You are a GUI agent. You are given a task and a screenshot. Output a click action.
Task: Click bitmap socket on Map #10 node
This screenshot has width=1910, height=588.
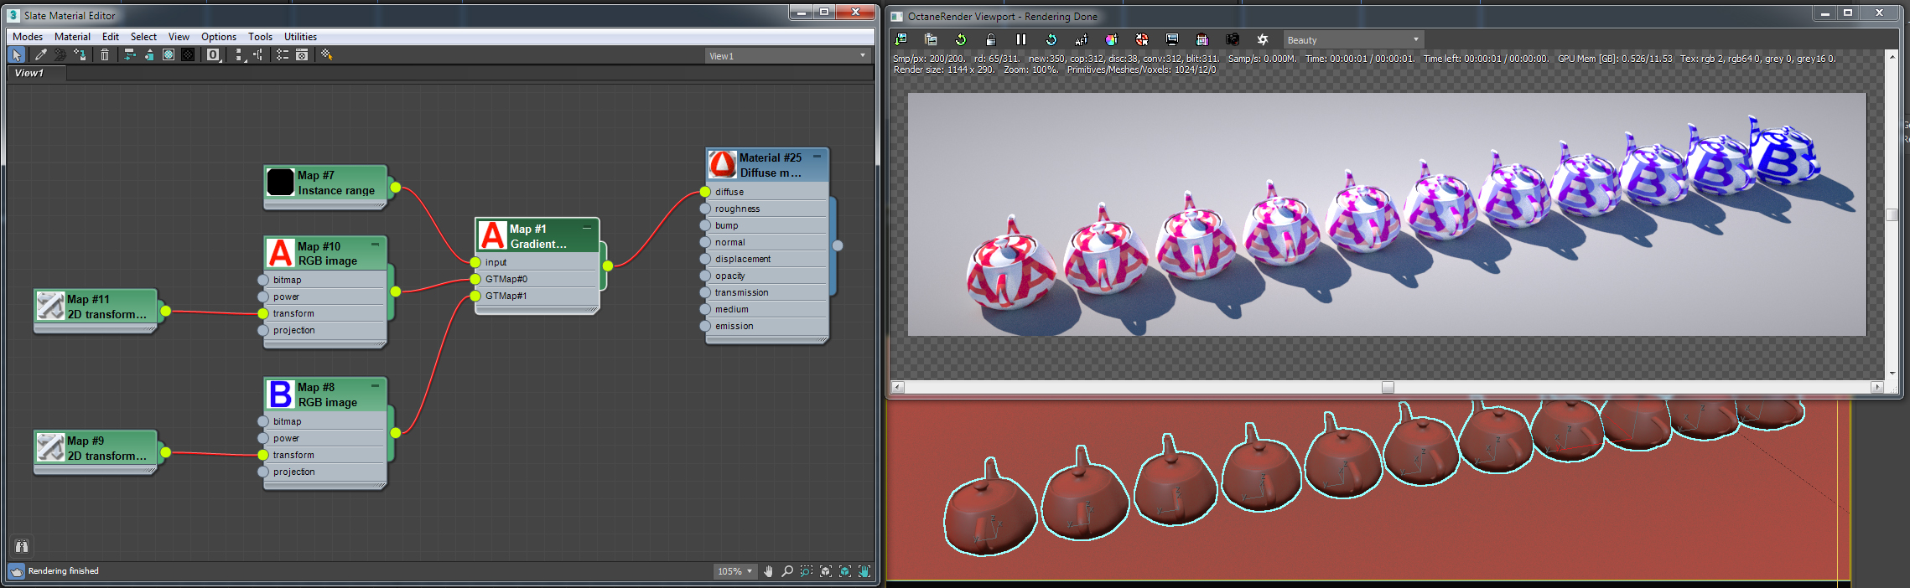(263, 280)
